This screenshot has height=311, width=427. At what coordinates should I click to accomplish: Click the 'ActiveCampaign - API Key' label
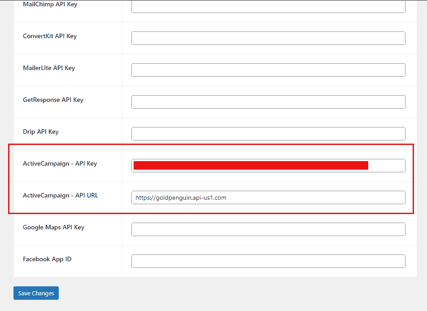pos(60,163)
